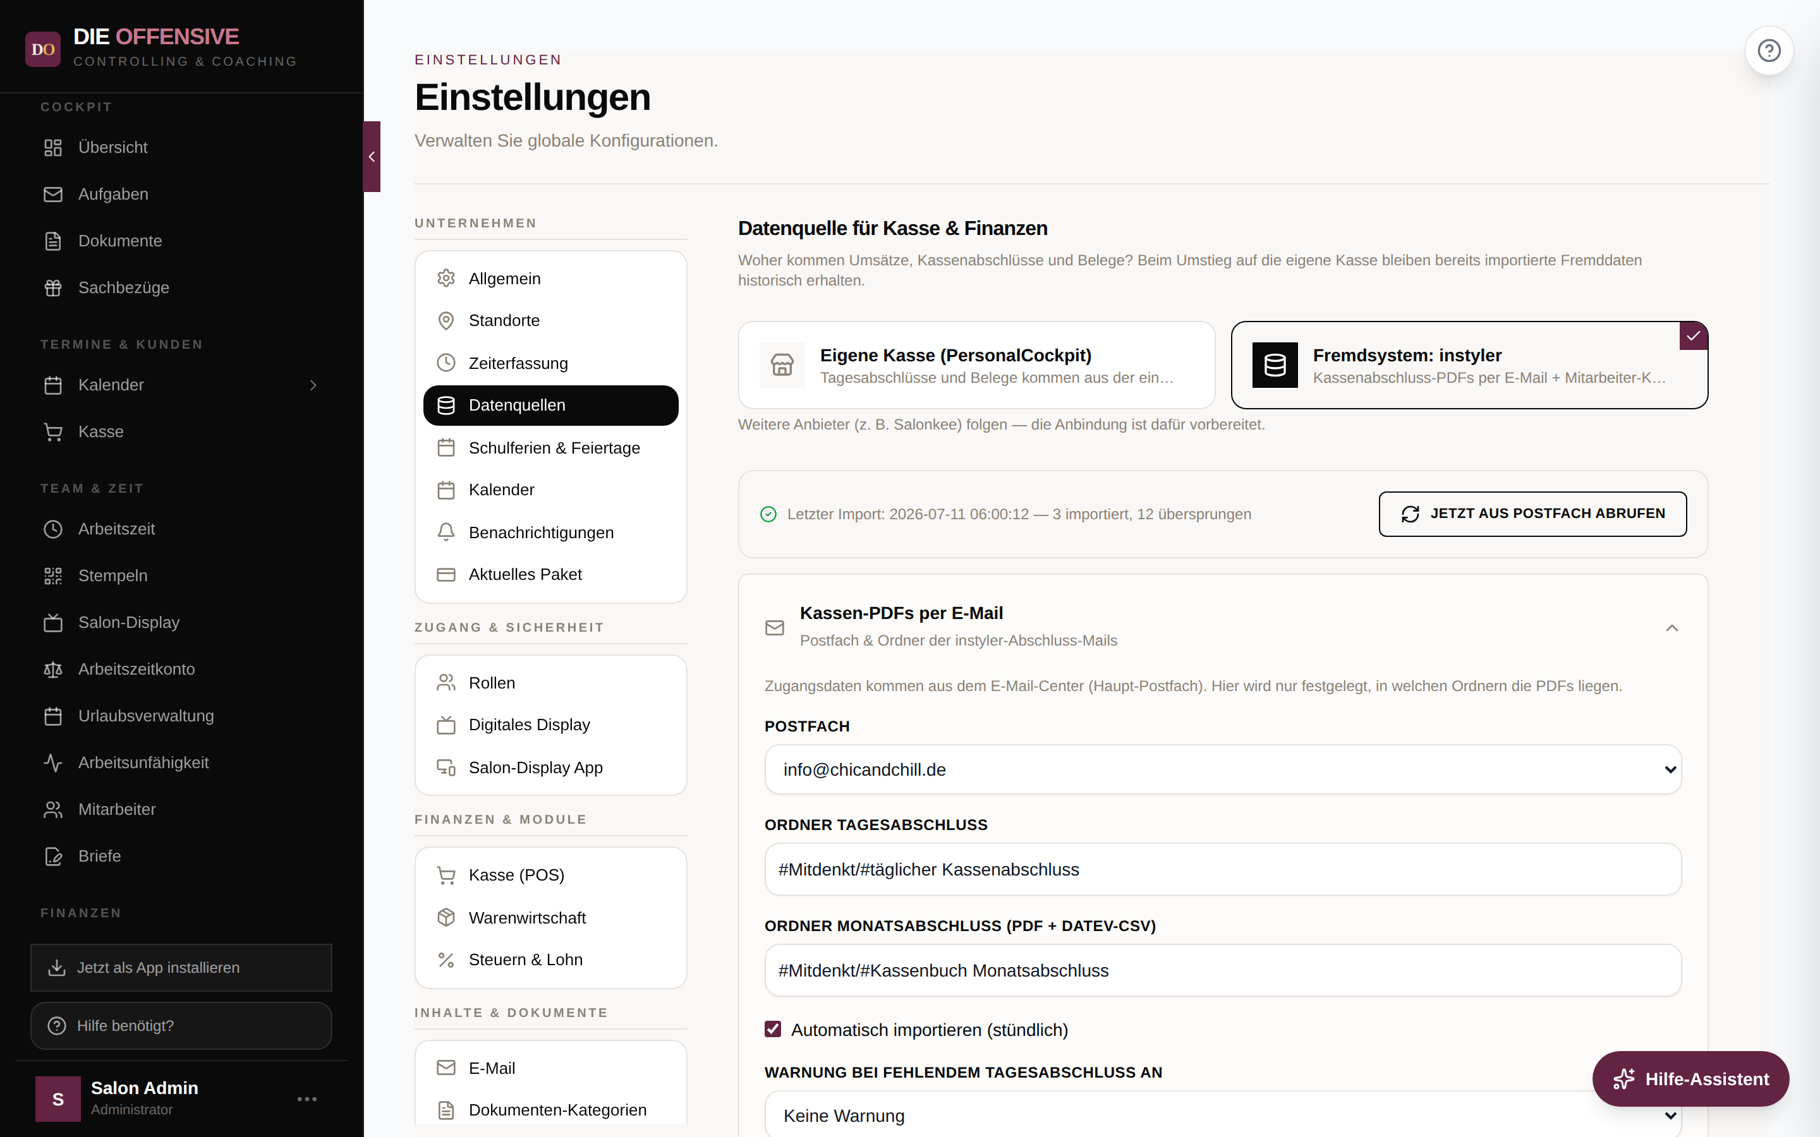The height and width of the screenshot is (1137, 1820).
Task: Click the Dokumenten-Kategorien file icon
Action: pyautogui.click(x=446, y=1110)
